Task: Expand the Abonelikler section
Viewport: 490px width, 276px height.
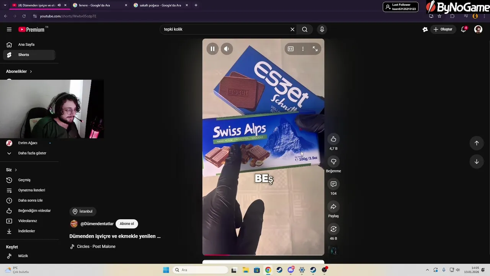Action: coord(19,72)
